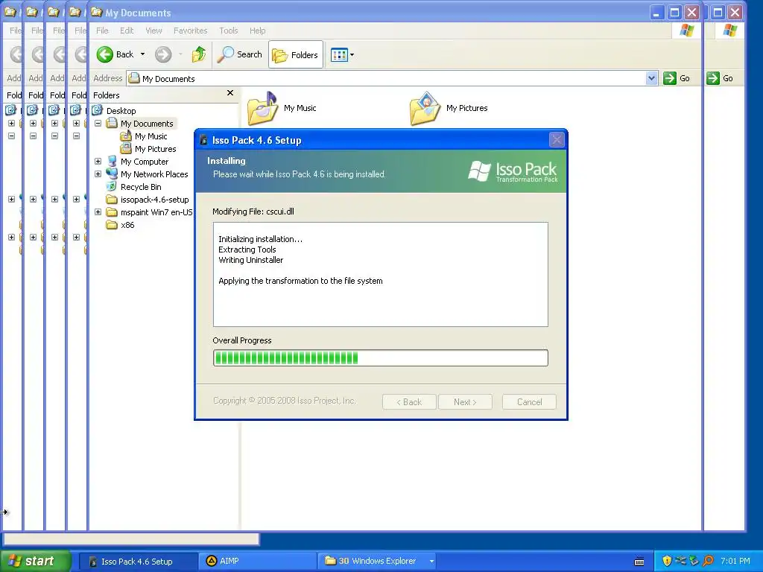Click the magnifier tray icon
Image resolution: width=763 pixels, height=572 pixels.
708,561
